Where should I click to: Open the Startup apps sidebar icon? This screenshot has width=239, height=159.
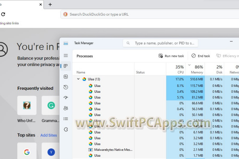66,97
